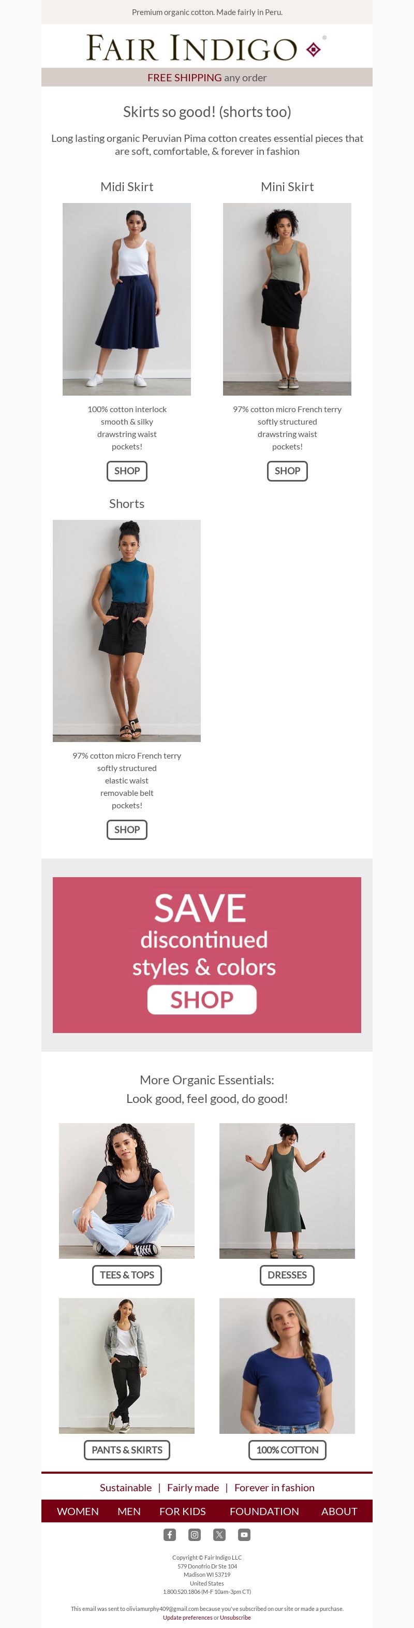Click the Unsubscribe link
Screen dimensions: 414x1628
(x=235, y=1617)
